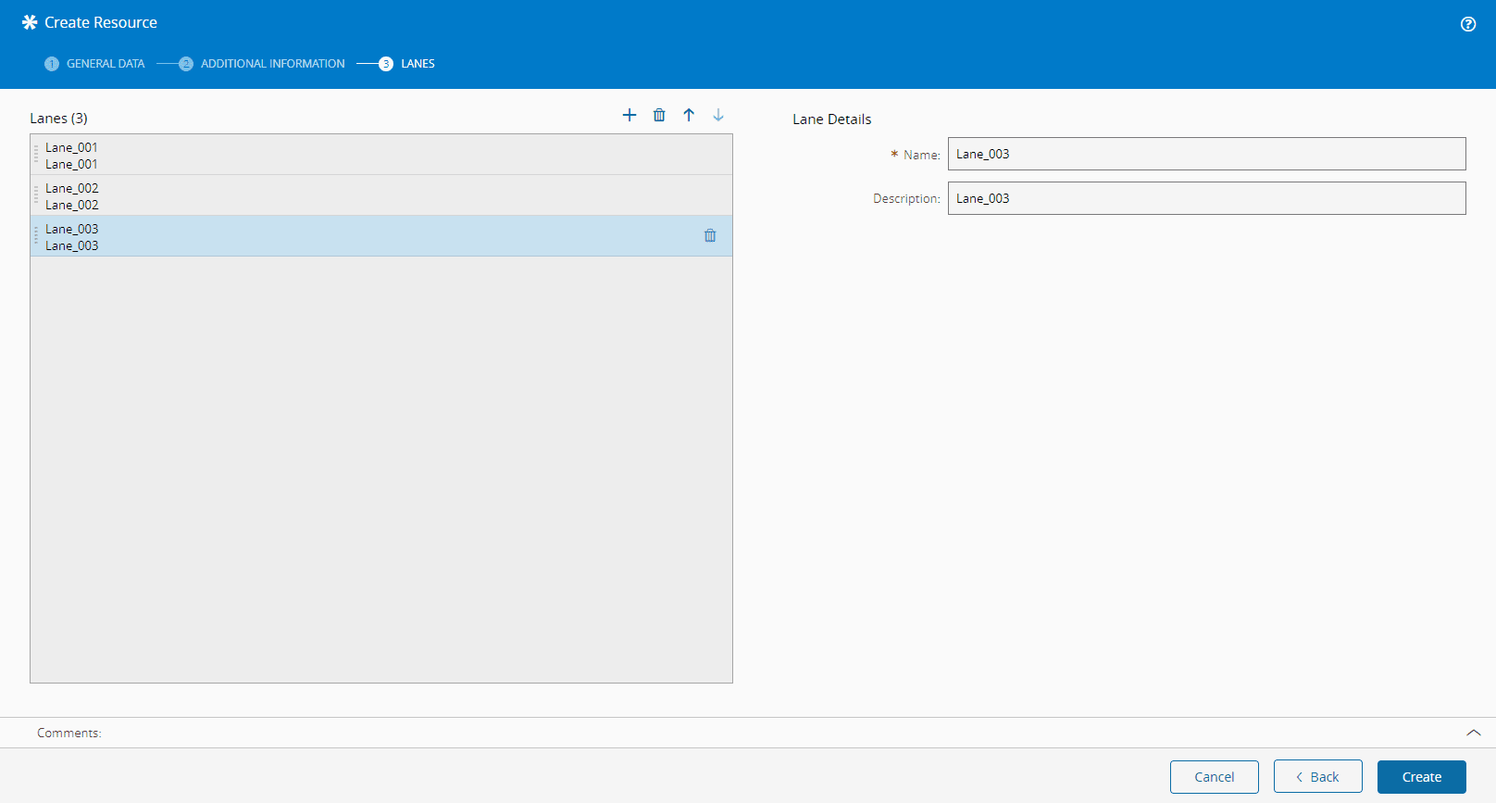Add a new lane with the plus icon

pyautogui.click(x=630, y=115)
